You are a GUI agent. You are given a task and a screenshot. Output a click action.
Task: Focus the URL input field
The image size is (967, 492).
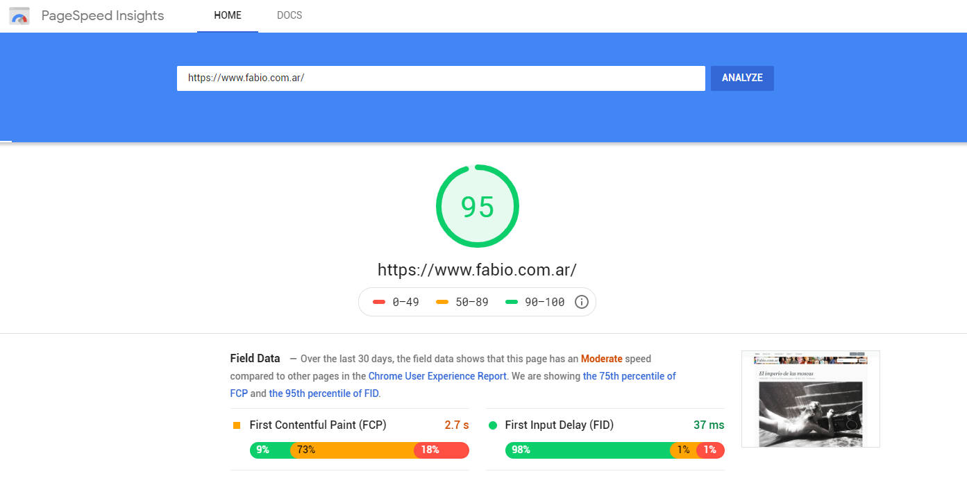pos(441,78)
